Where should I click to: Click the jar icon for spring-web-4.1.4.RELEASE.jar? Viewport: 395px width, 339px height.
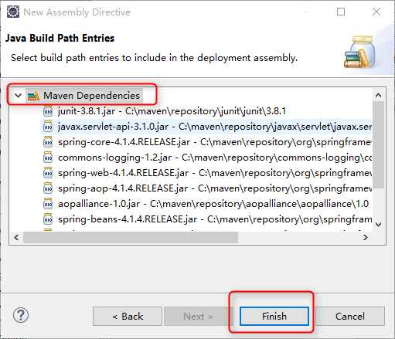point(48,173)
